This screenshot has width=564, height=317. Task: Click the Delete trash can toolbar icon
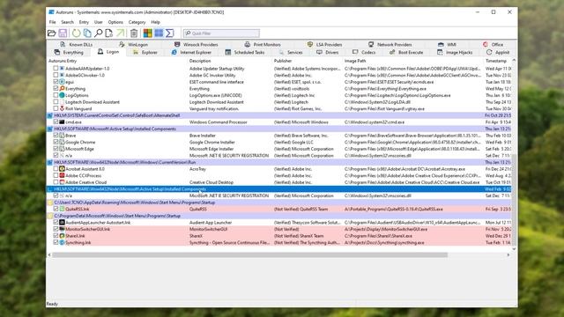(134, 33)
